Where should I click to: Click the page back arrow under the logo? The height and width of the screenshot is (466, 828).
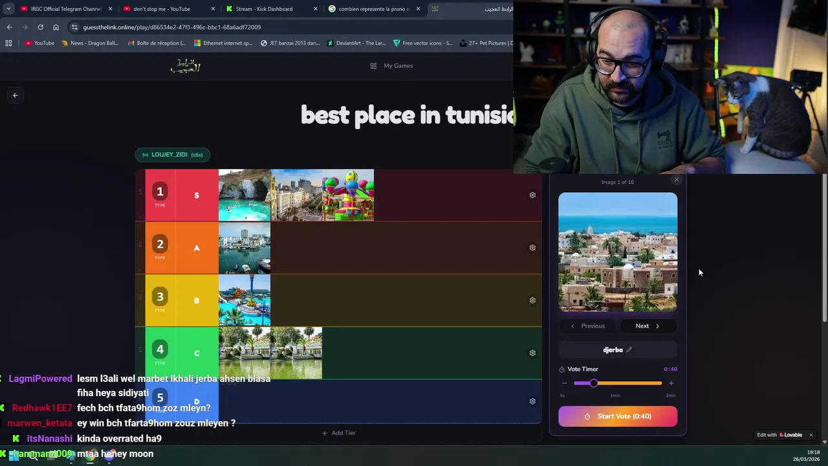[16, 95]
